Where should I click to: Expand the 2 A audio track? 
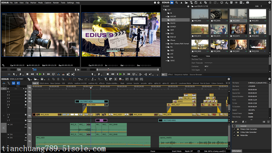coord(8,135)
